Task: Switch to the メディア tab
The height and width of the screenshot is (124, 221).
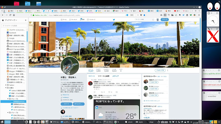Action: [115, 76]
